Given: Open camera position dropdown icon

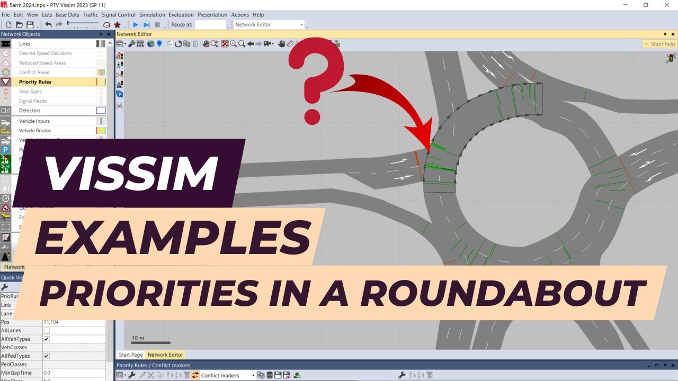Looking at the screenshot, I should click(x=269, y=44).
